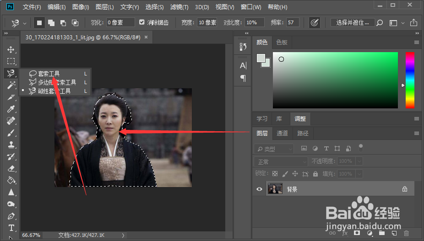Toggle lock all

point(315,174)
